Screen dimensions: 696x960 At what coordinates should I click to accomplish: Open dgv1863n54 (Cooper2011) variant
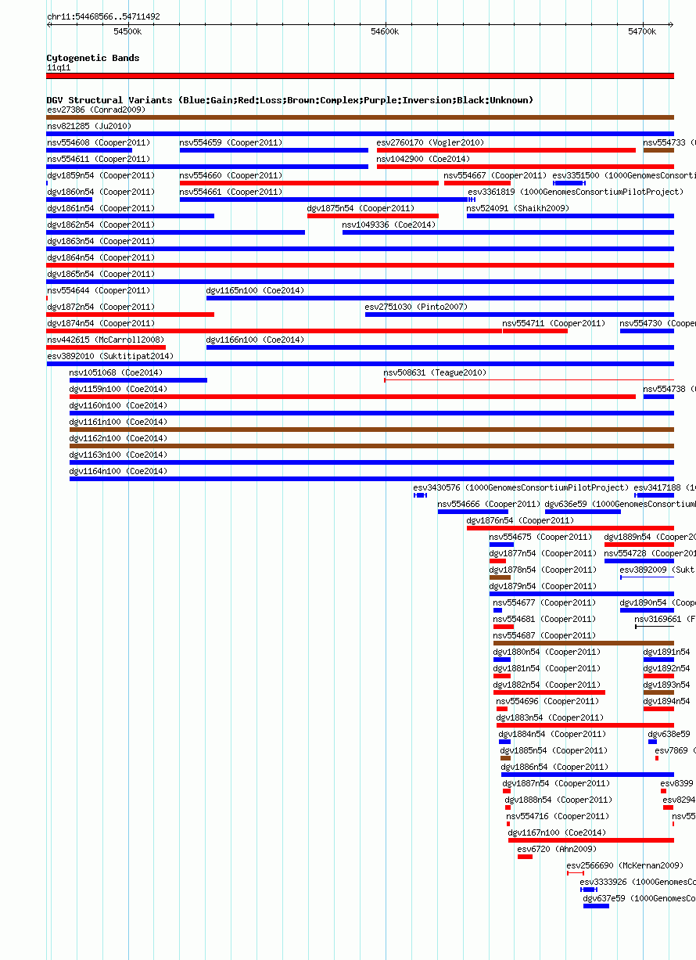pos(101,241)
